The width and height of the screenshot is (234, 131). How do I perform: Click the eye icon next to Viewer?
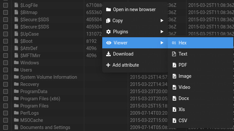[x=108, y=43]
